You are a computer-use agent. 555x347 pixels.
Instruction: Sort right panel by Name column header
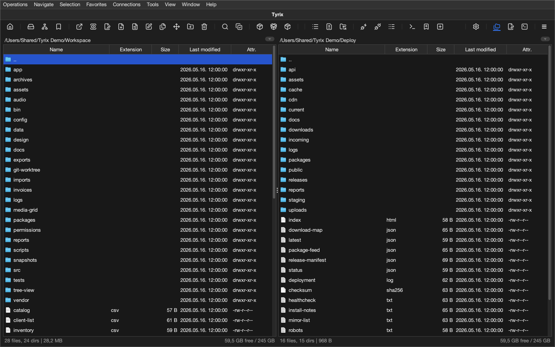[332, 49]
